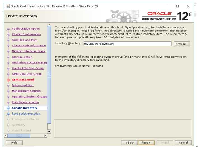Screen dimensions: 198x147
Task: Select Cluster Node Information step
Action: 29,46
